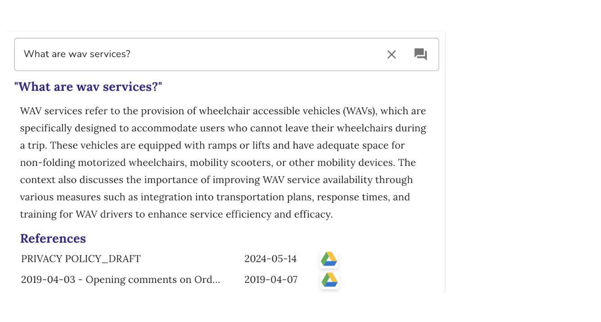Screen dimensions: 601x322
Task: Open the chat conversation icon
Action: (x=421, y=54)
